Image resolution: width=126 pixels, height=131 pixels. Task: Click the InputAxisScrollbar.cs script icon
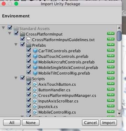pos(35,101)
